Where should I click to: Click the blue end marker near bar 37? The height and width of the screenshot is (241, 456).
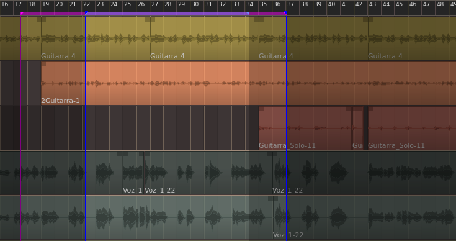coord(285,12)
